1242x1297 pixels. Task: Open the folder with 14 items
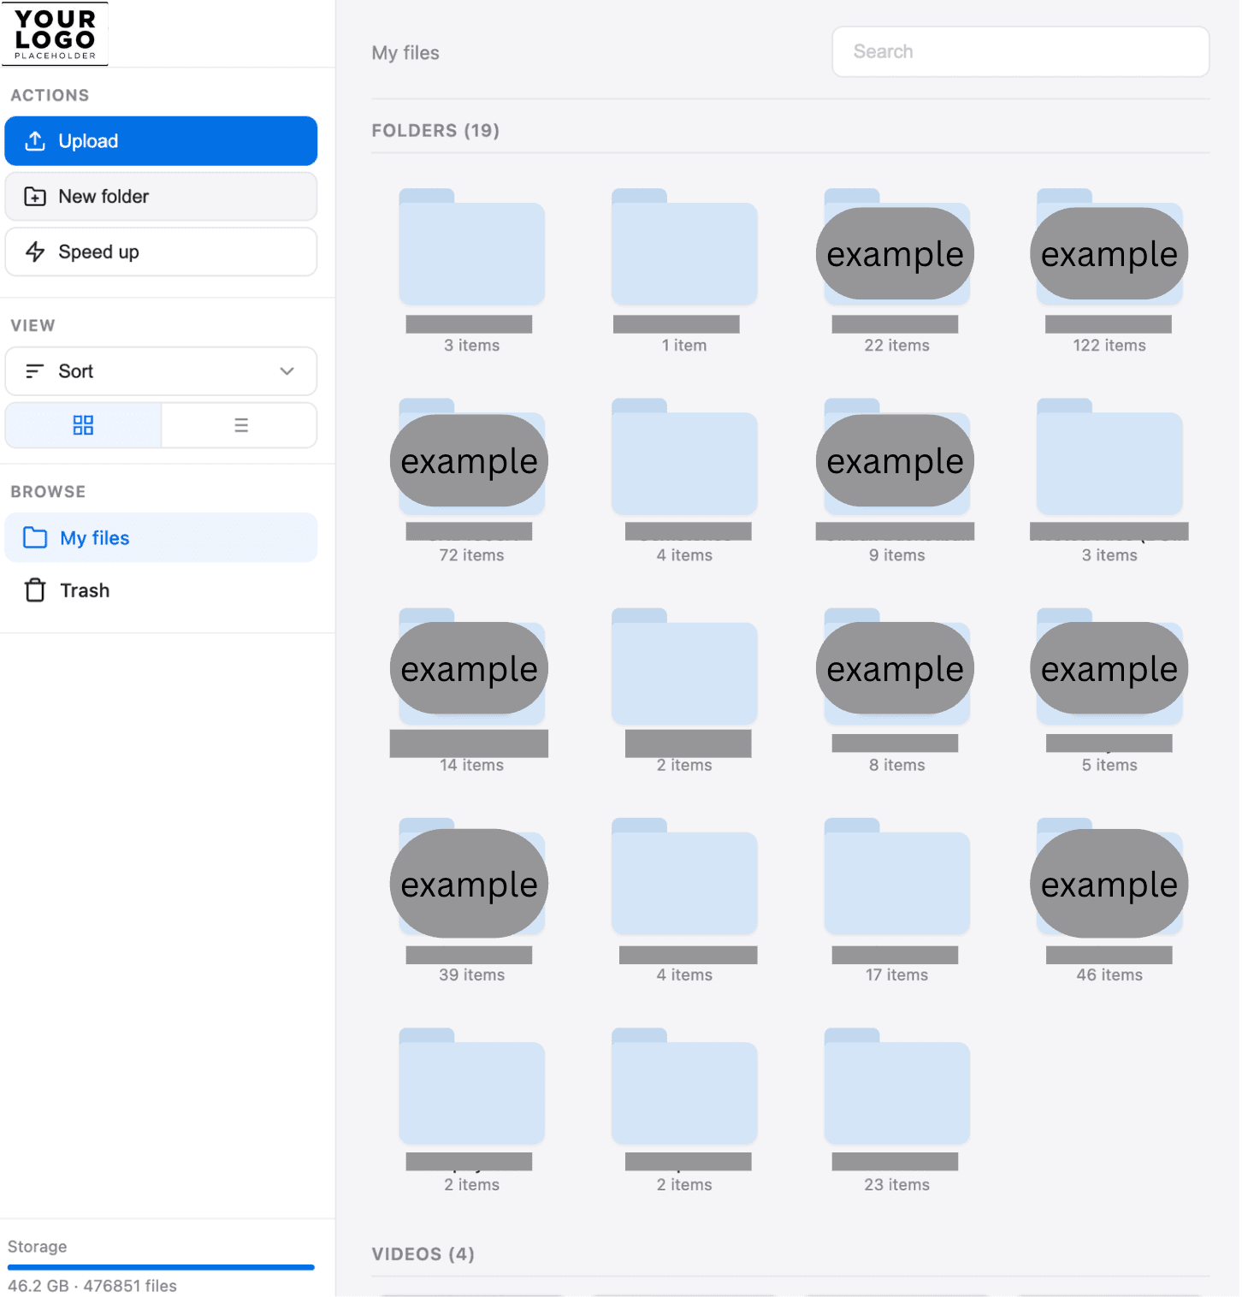[471, 667]
